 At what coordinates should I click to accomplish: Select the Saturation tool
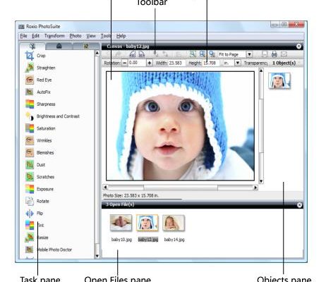(40, 128)
